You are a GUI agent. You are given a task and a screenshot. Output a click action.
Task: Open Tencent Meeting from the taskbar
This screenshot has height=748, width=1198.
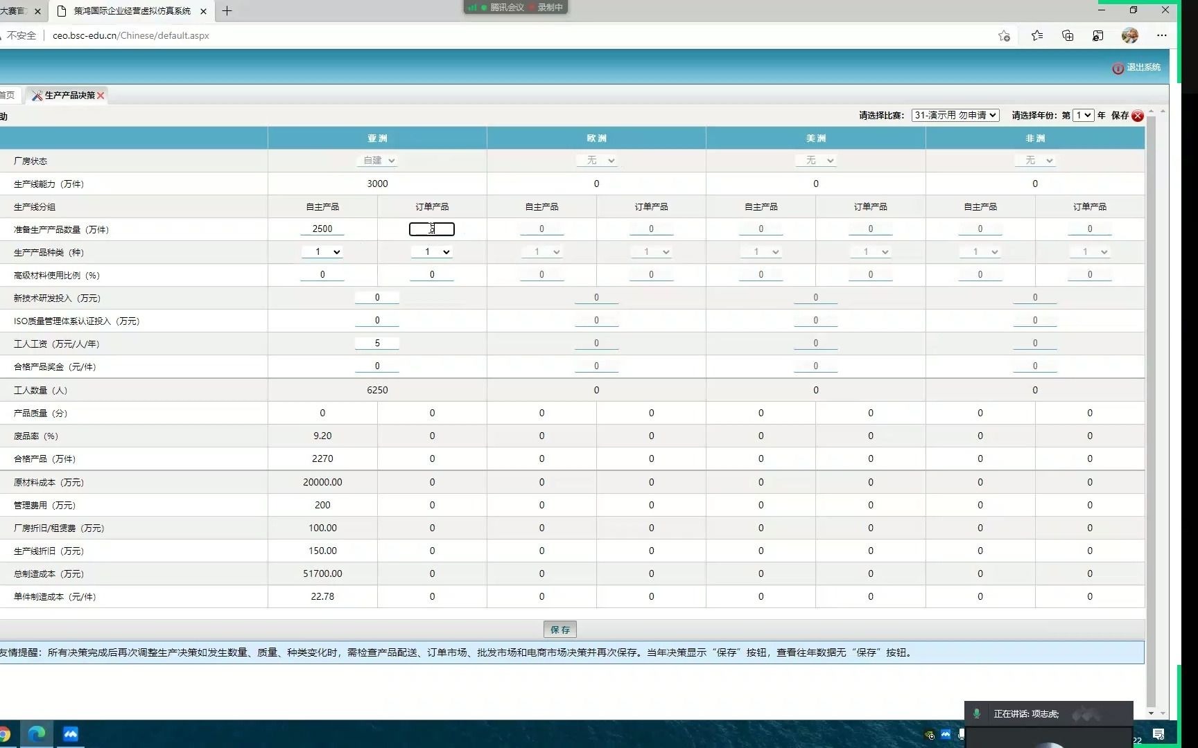point(71,734)
